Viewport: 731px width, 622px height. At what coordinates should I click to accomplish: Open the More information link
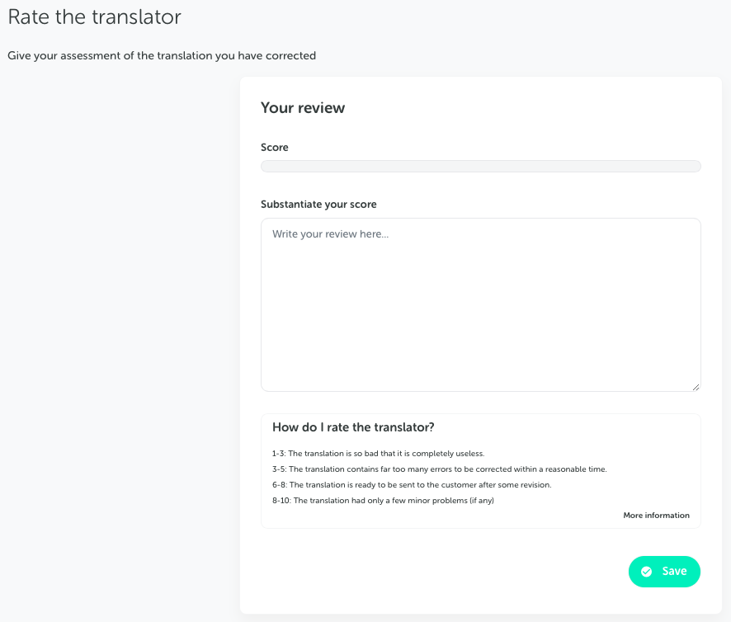[656, 516]
